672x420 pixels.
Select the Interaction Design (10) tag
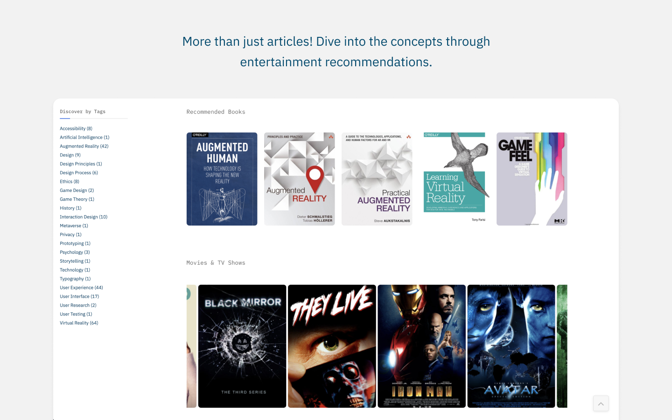(84, 217)
